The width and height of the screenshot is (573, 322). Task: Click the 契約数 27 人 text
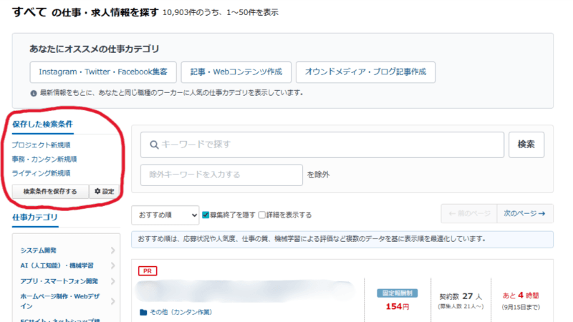coord(461,296)
